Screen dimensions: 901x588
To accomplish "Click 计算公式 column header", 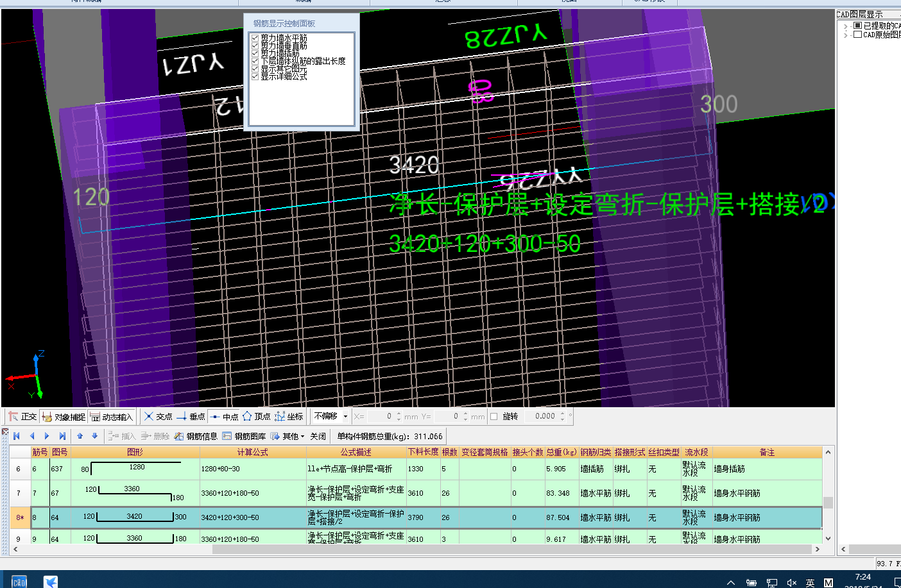I will coord(253,452).
